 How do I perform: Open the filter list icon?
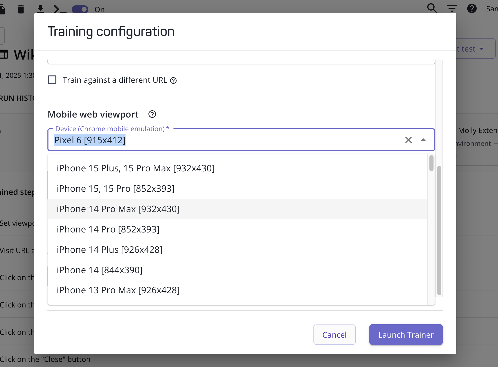[x=452, y=8]
